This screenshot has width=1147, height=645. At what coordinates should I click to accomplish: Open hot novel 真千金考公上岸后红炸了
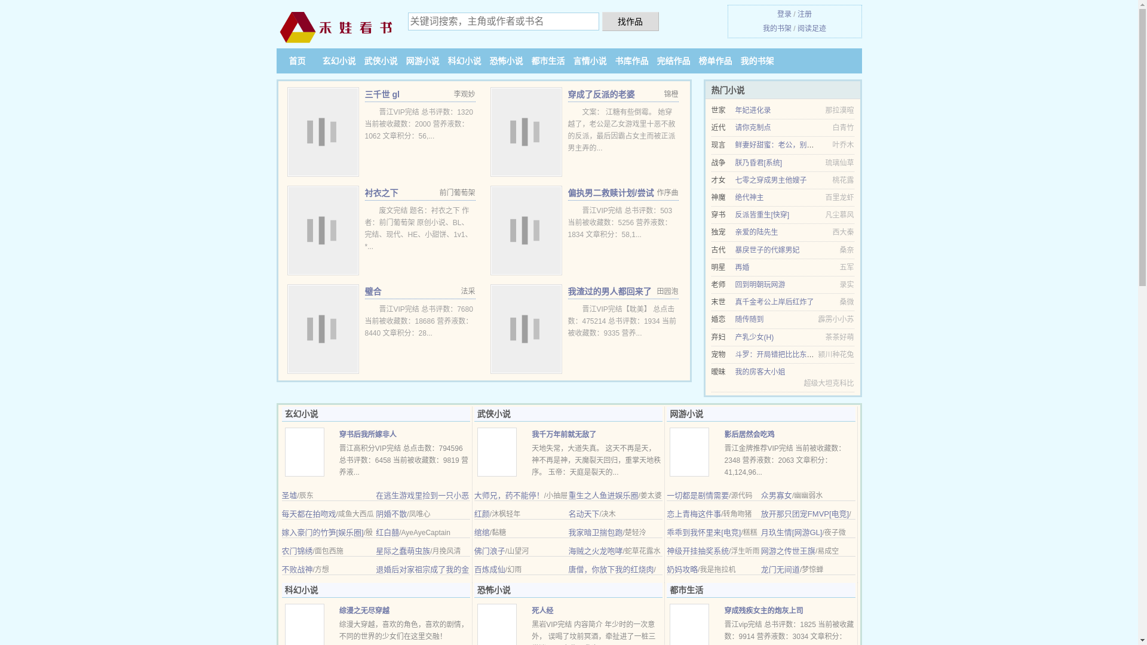[774, 302]
